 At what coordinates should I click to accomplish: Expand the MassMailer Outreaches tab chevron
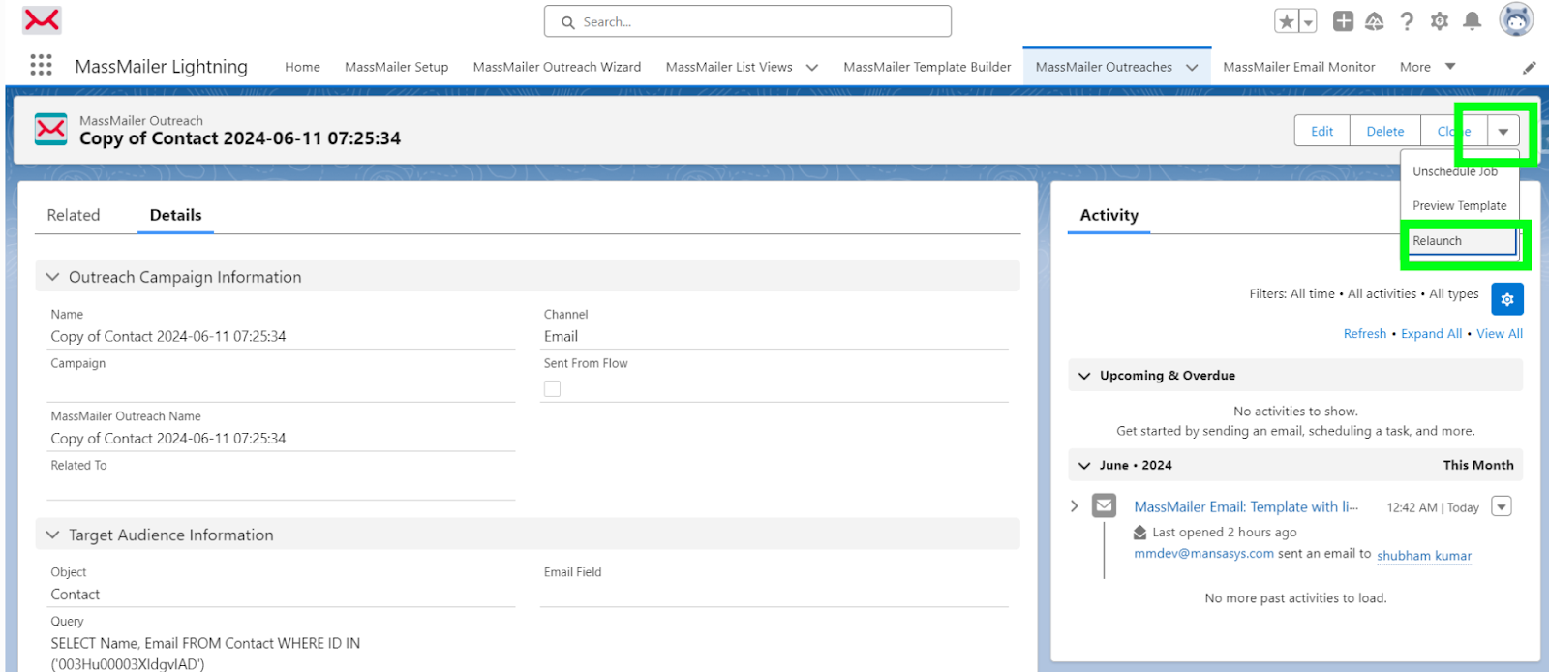(1192, 67)
